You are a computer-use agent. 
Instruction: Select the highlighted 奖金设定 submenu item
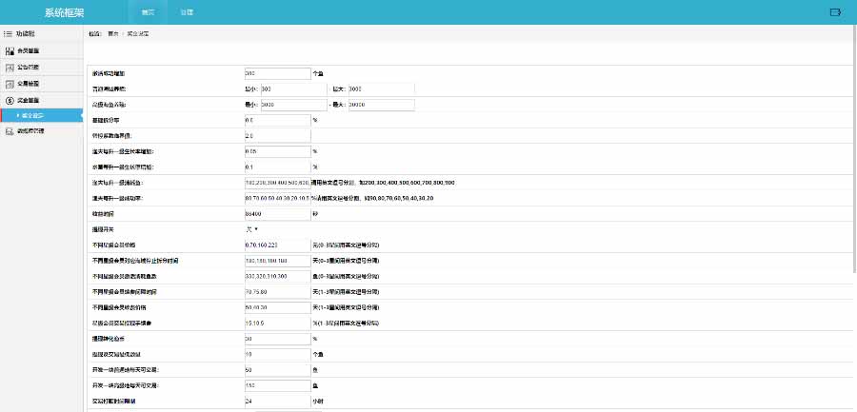pos(44,115)
